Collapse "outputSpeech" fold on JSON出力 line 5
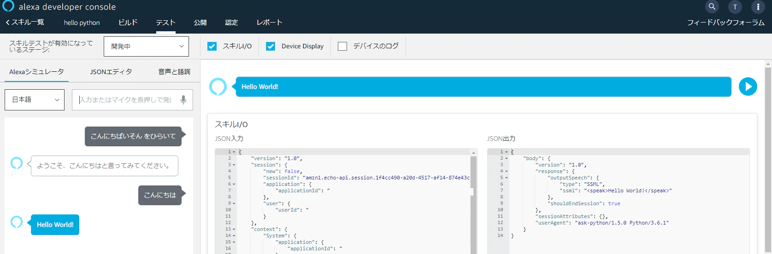The height and width of the screenshot is (254, 772). pos(507,178)
